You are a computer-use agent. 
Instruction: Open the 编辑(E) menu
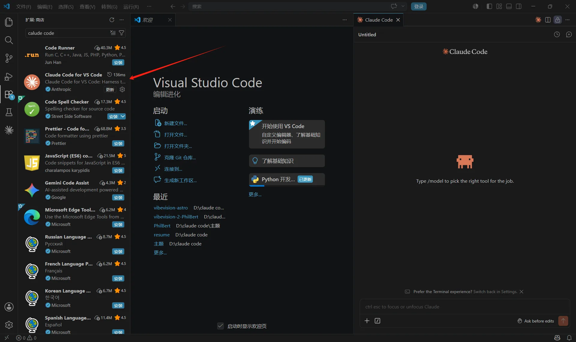(x=45, y=7)
